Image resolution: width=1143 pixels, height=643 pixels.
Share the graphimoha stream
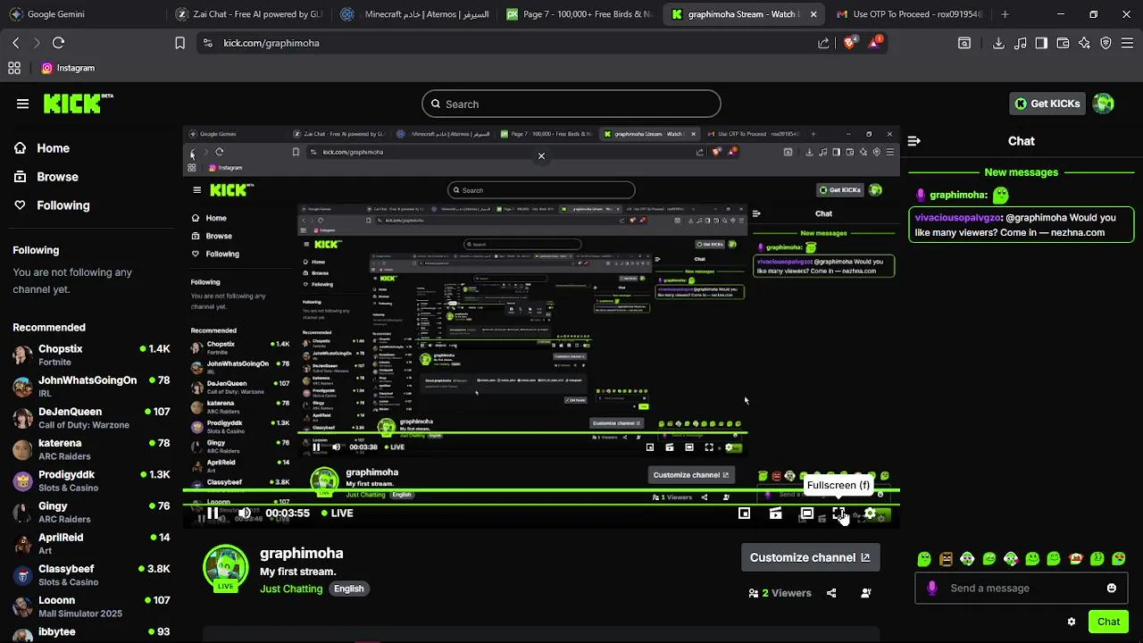point(831,593)
